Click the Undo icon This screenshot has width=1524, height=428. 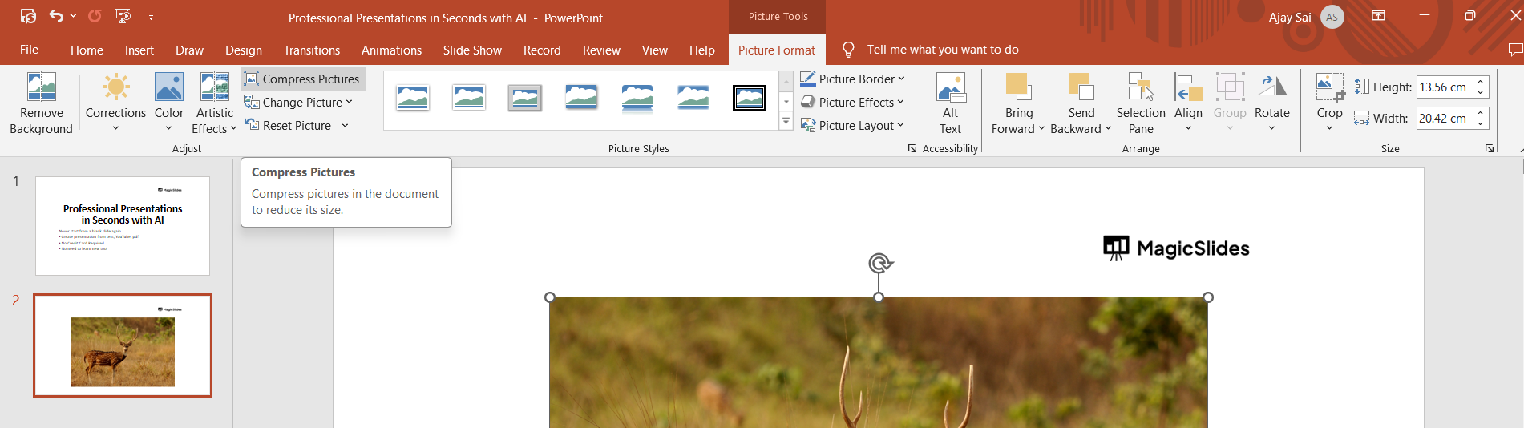click(55, 16)
